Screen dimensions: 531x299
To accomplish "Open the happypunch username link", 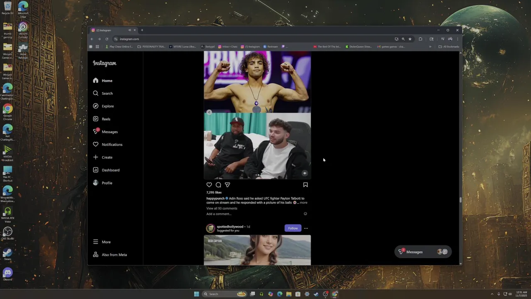I will pyautogui.click(x=215, y=199).
